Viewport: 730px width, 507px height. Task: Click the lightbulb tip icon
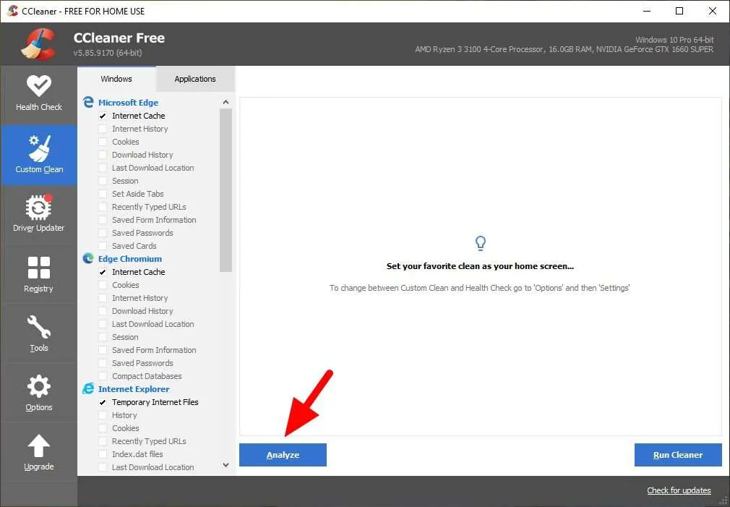(x=481, y=243)
